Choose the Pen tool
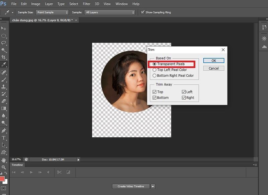 4,130
